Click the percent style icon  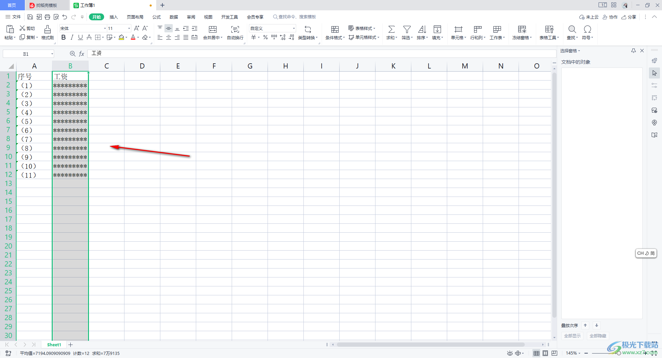[x=265, y=37]
